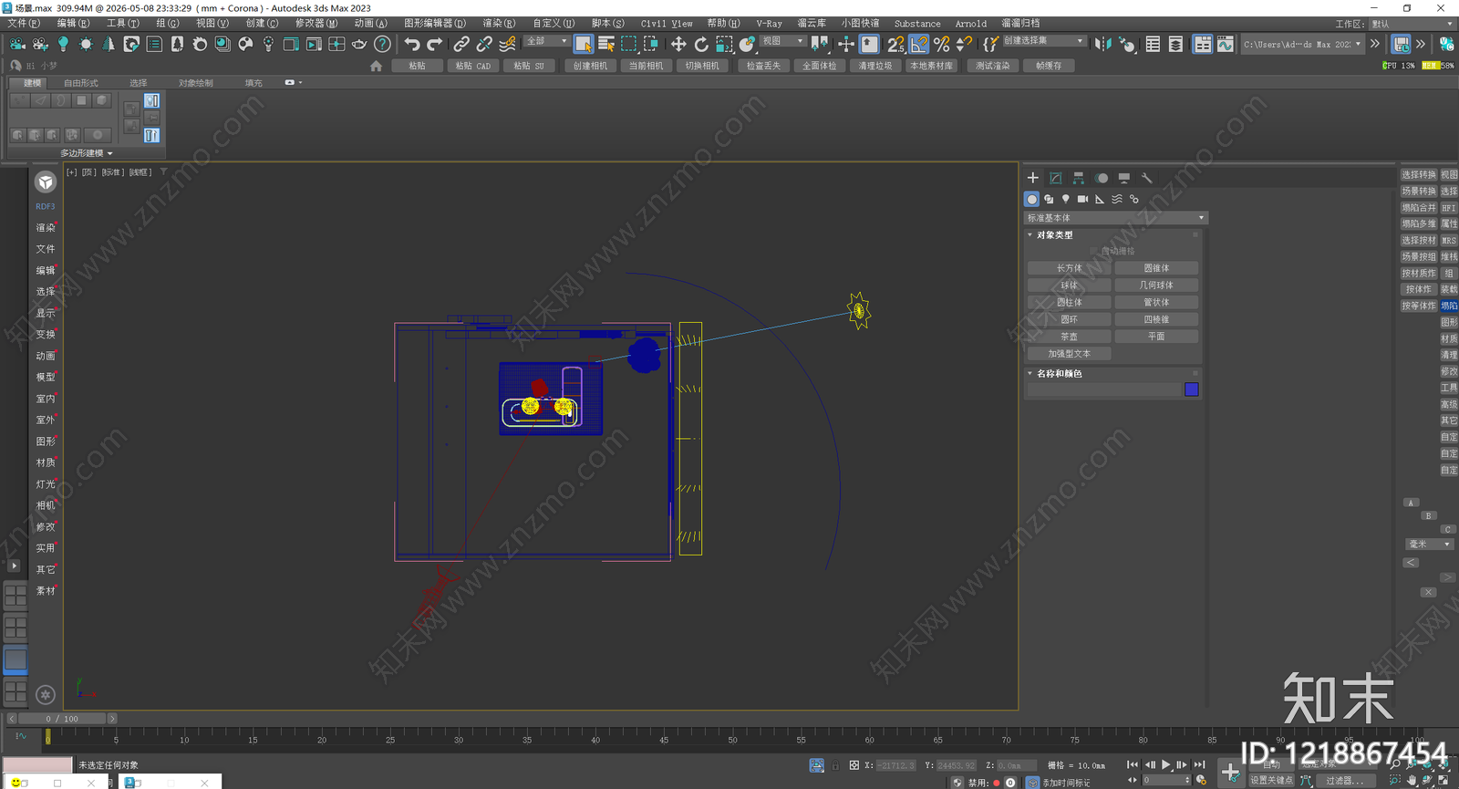Click the home icon beside 粘贴 button

[376, 66]
